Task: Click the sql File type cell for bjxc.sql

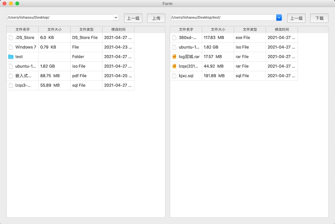Action: coord(250,76)
